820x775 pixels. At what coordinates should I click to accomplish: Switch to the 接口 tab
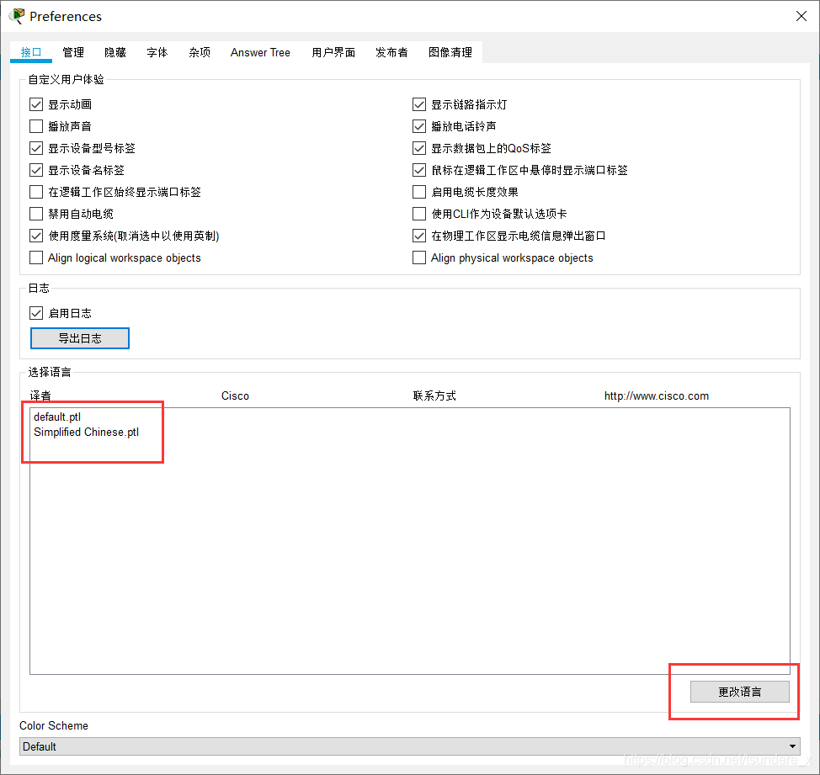tap(31, 52)
